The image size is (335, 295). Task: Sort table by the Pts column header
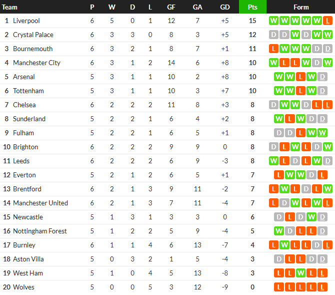252,7
